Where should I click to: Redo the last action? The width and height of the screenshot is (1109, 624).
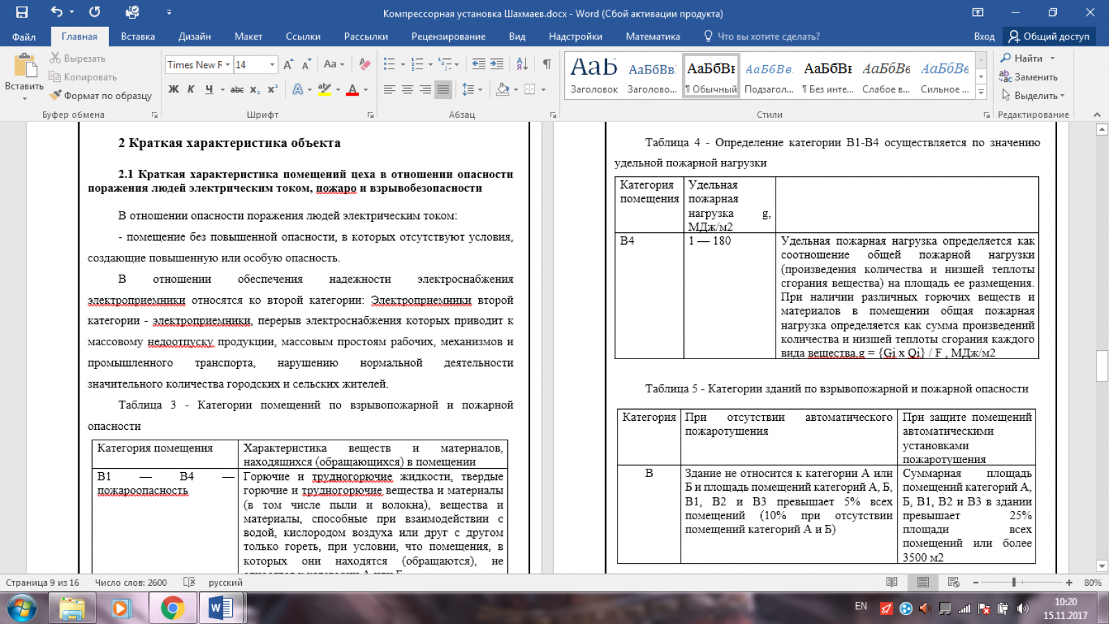click(x=95, y=12)
